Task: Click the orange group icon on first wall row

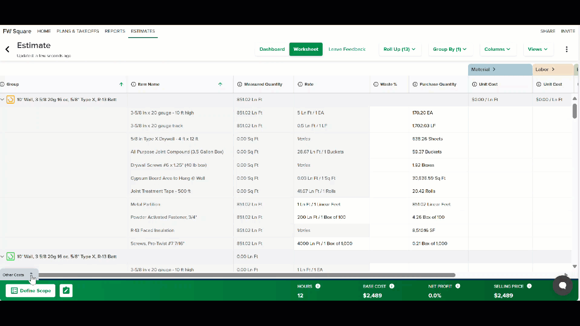Action: [x=10, y=99]
